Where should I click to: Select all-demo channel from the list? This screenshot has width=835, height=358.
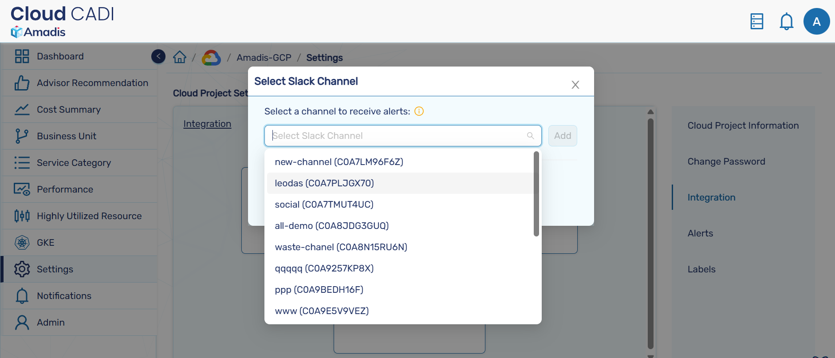pos(331,226)
